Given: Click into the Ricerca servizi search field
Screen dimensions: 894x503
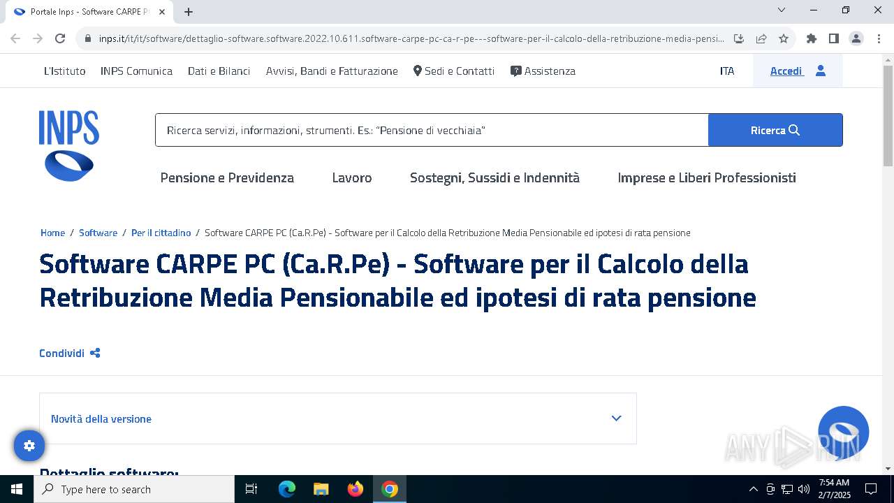Looking at the screenshot, I should click(432, 130).
